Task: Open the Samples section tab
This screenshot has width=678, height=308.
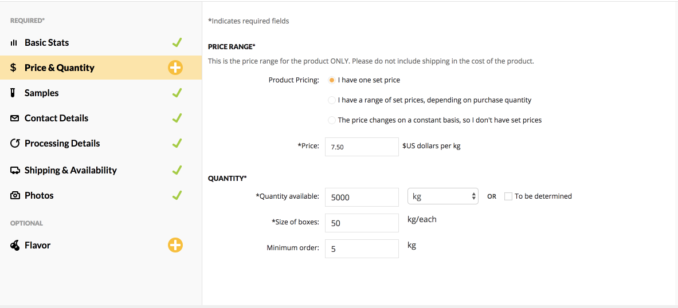Action: pos(42,93)
